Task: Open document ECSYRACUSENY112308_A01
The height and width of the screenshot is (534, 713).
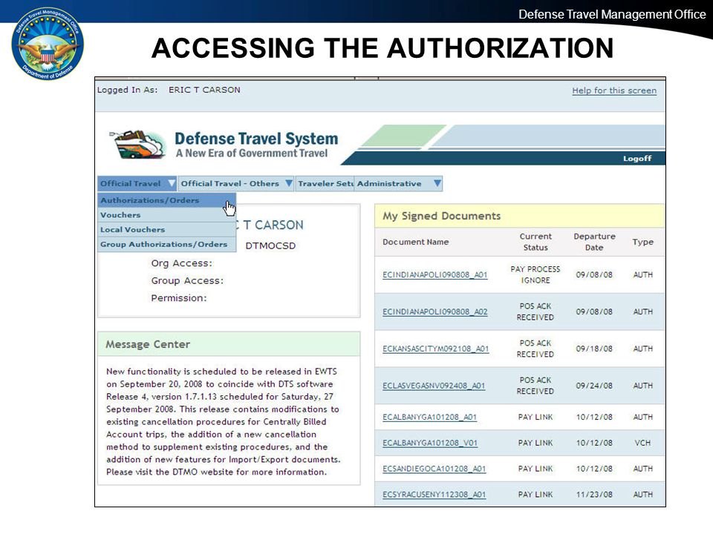Action: pyautogui.click(x=434, y=495)
